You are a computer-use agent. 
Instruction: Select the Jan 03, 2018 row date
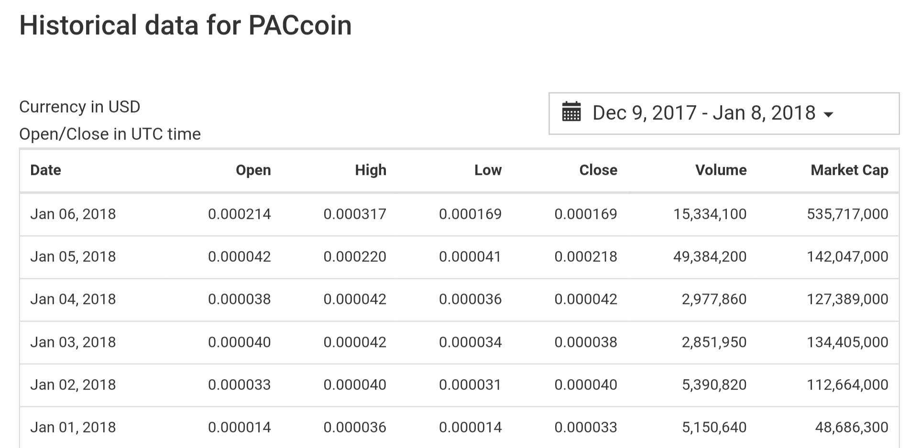click(73, 342)
